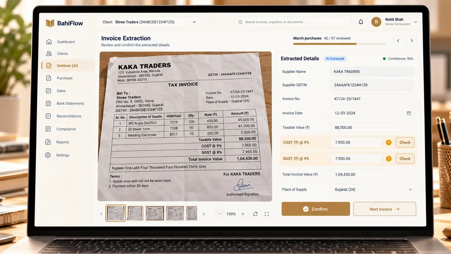Edit the Supplier Name field
The height and width of the screenshot is (254, 451).
click(372, 72)
